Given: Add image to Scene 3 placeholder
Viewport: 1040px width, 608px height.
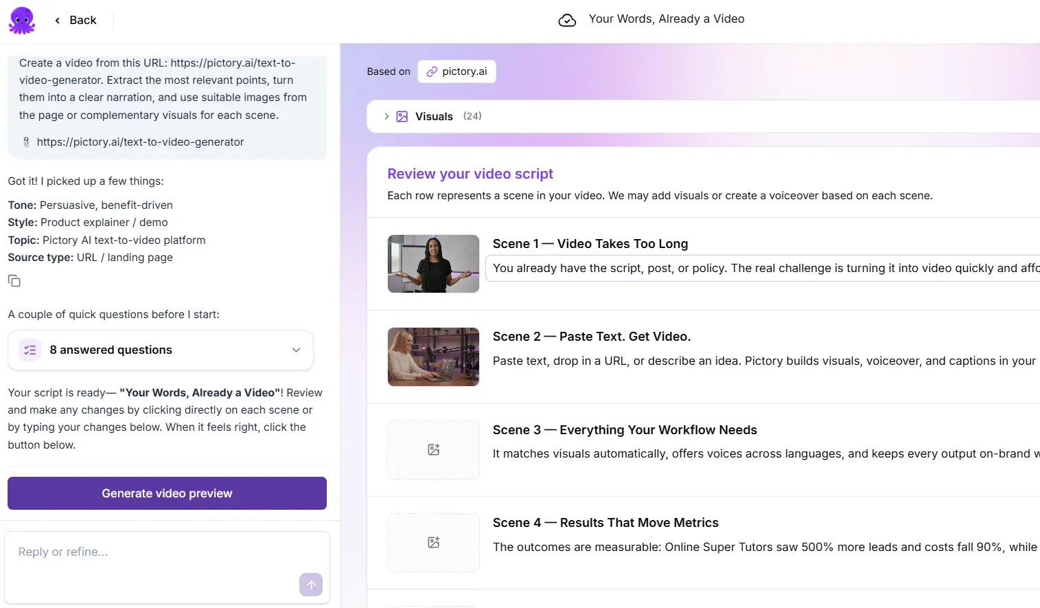Looking at the screenshot, I should pos(433,450).
